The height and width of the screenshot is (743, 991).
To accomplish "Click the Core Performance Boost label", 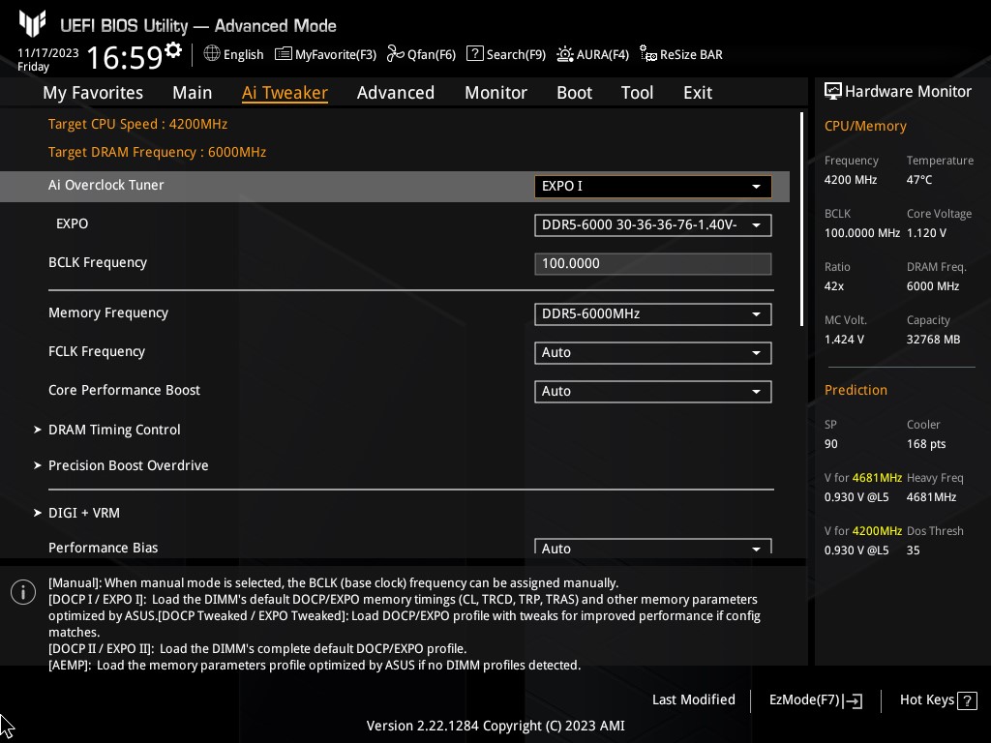I will click(124, 390).
